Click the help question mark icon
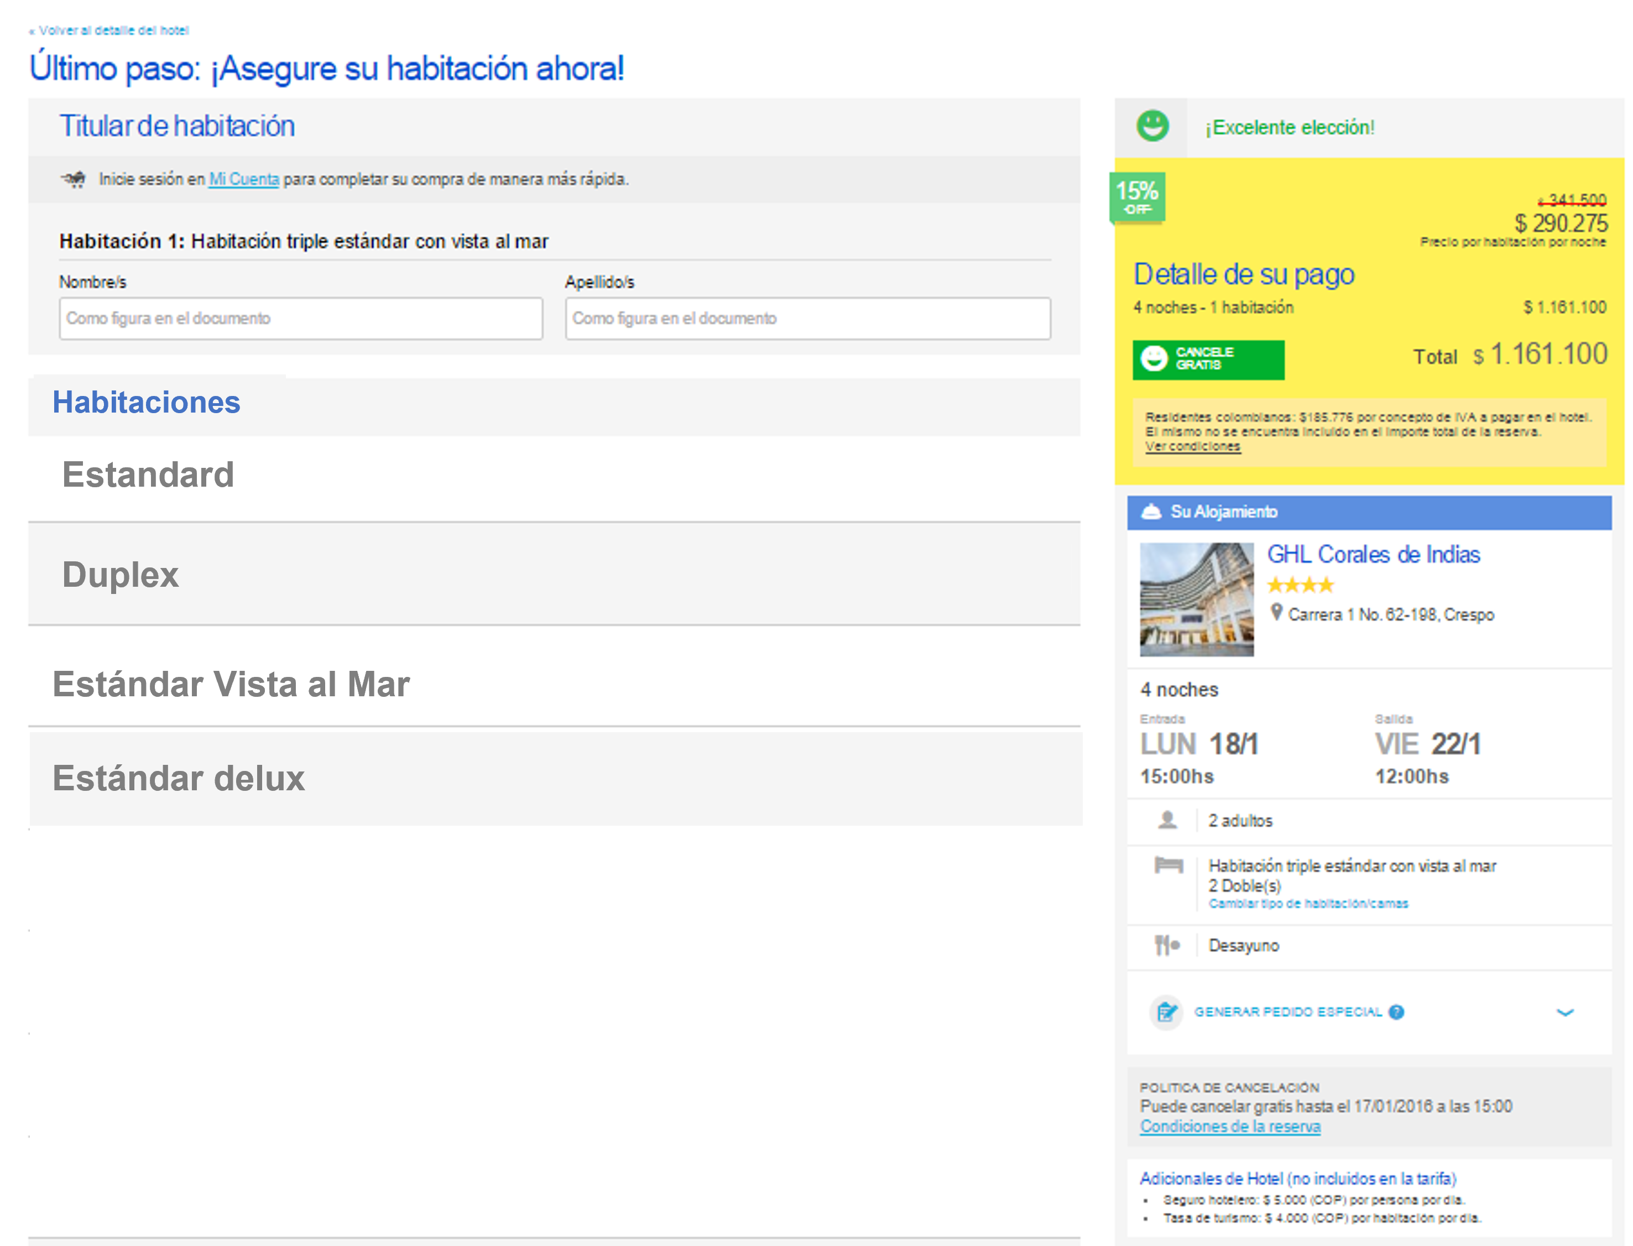 1396,1012
